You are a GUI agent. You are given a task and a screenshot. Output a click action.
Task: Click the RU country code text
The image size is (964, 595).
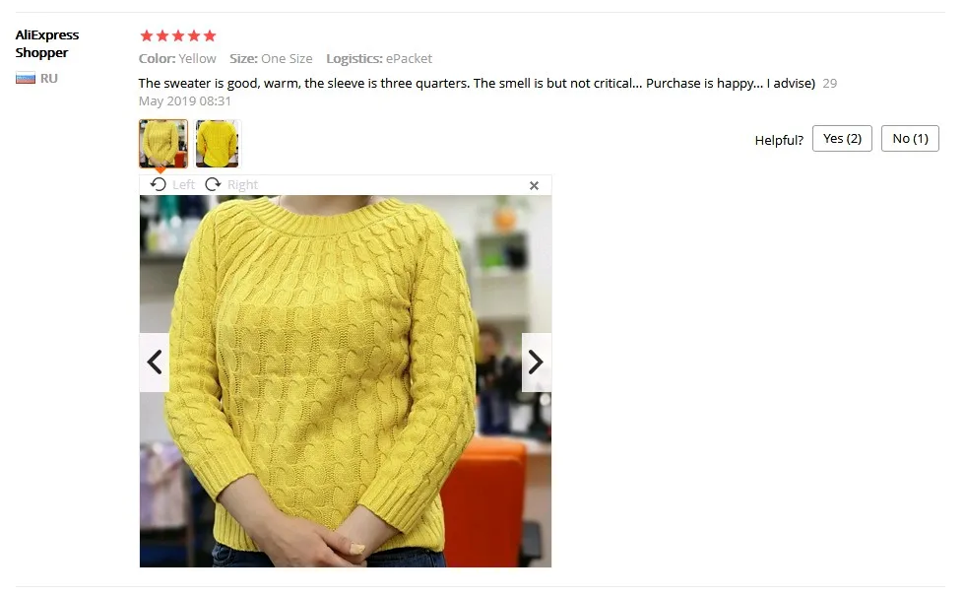[49, 78]
